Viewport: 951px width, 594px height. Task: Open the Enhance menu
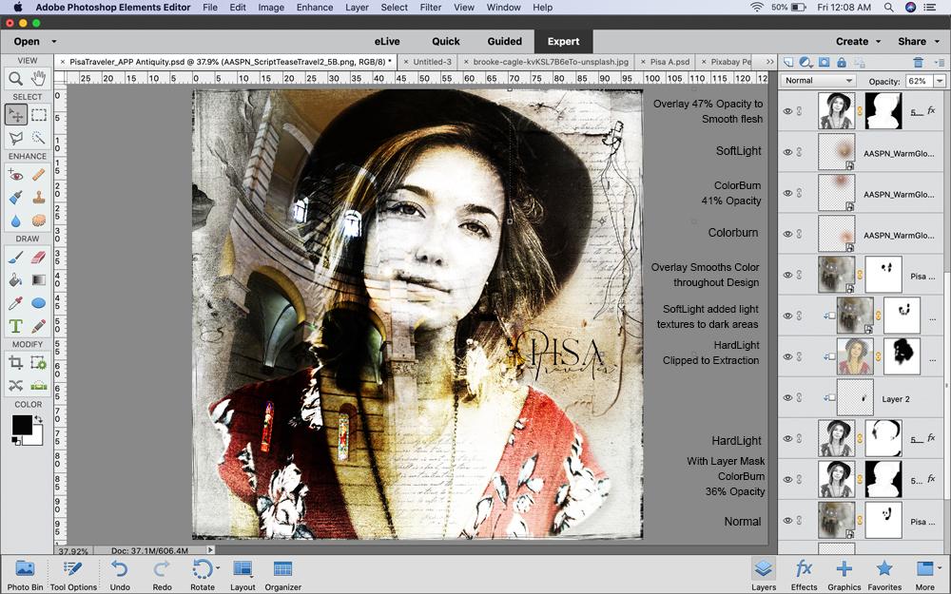click(x=314, y=8)
